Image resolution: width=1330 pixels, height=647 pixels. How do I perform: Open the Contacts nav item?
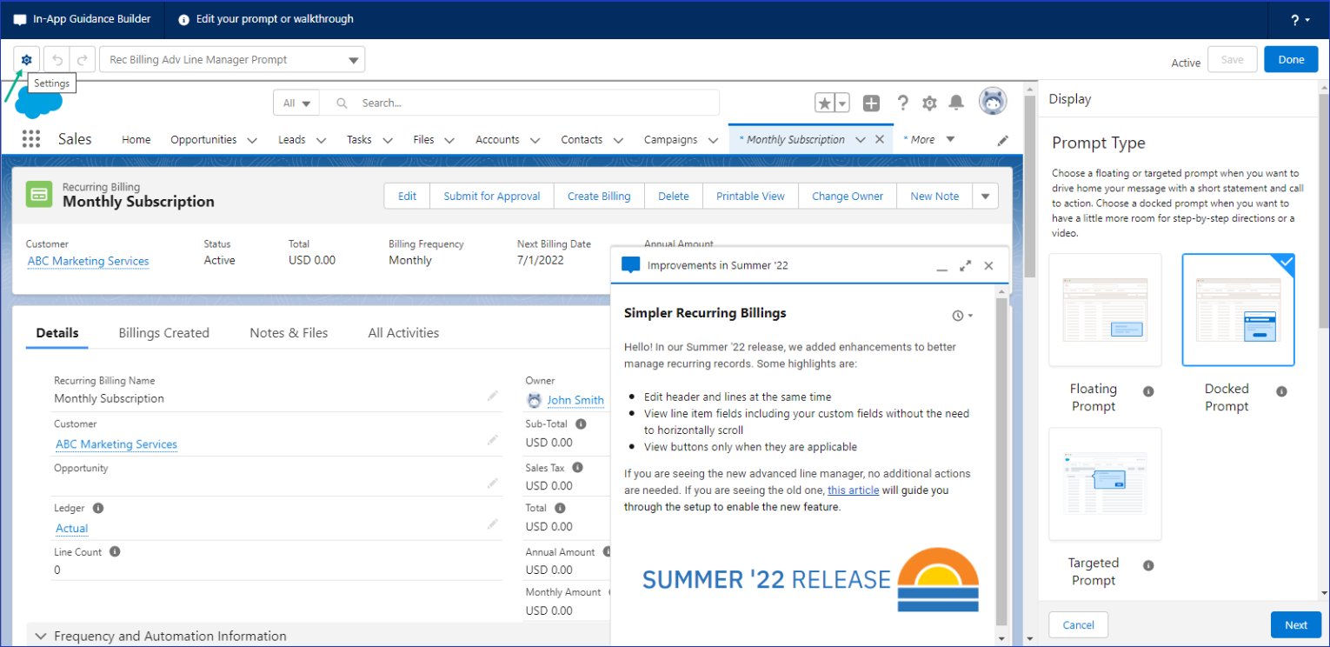(582, 139)
